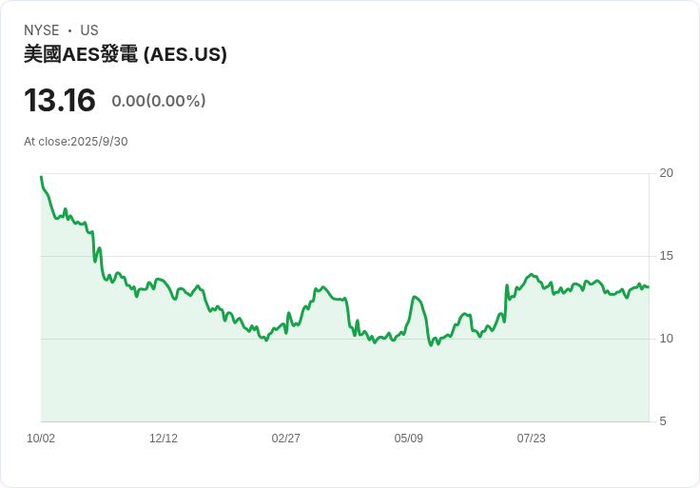The width and height of the screenshot is (700, 488).
Task: Select the 10/02 date on the x-axis
Action: click(x=41, y=439)
